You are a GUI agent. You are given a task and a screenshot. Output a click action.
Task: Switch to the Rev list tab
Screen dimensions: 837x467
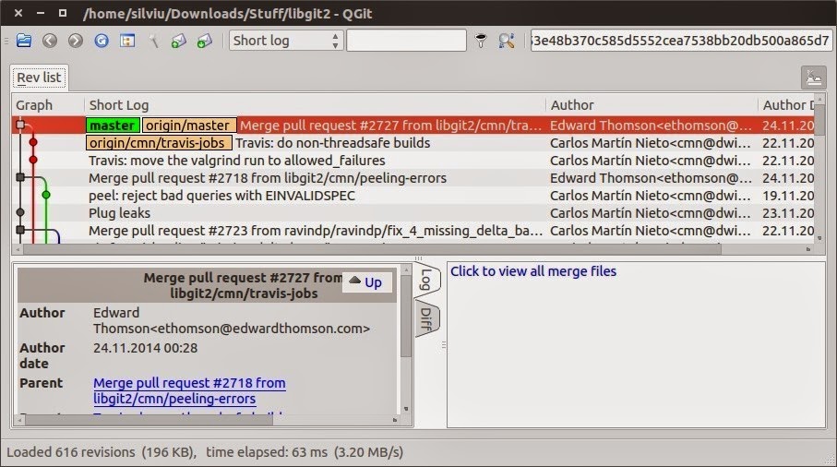[x=39, y=78]
